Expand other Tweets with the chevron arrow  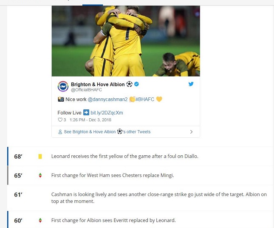pos(191,132)
